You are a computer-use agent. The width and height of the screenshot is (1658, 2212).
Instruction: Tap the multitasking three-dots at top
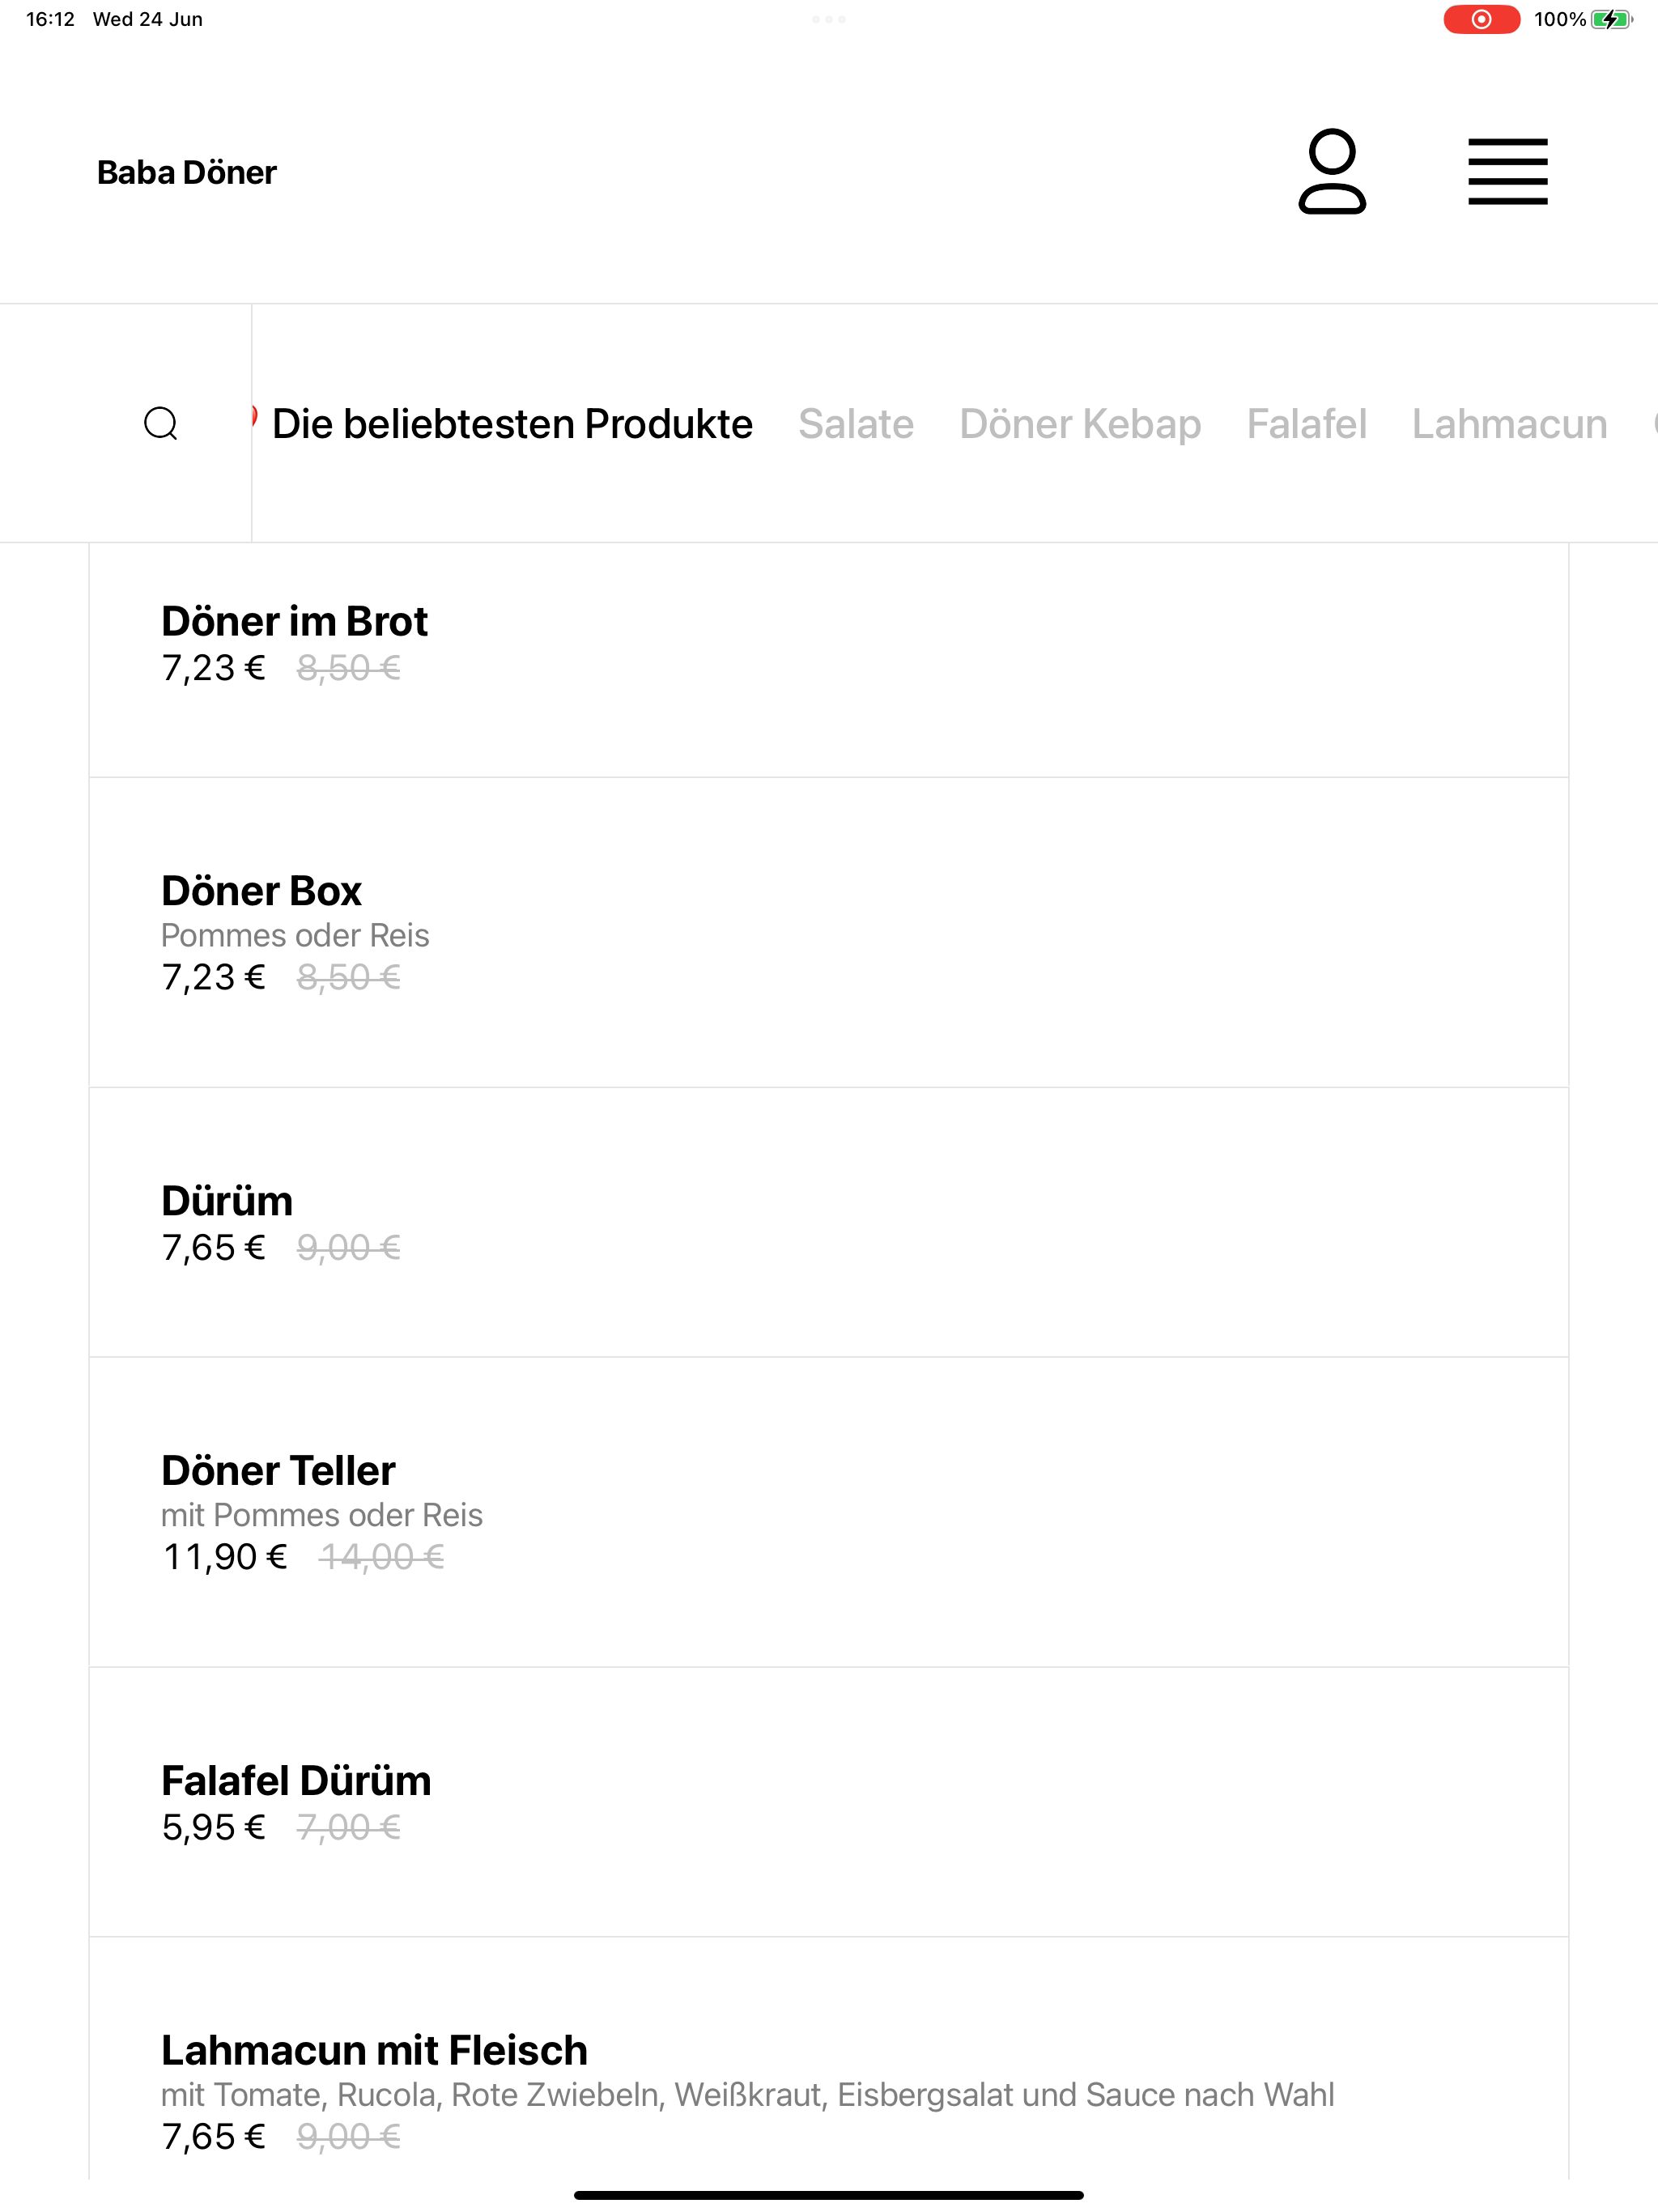pyautogui.click(x=829, y=19)
